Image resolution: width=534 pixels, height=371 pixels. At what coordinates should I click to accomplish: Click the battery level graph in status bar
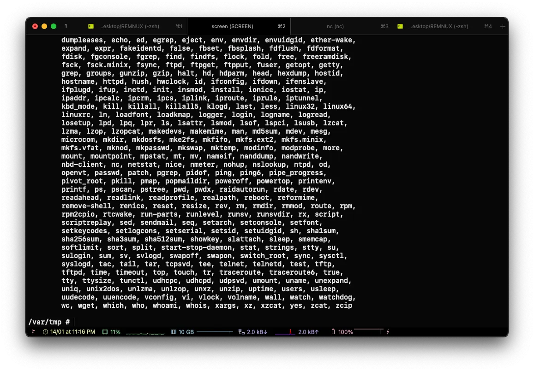click(x=368, y=331)
